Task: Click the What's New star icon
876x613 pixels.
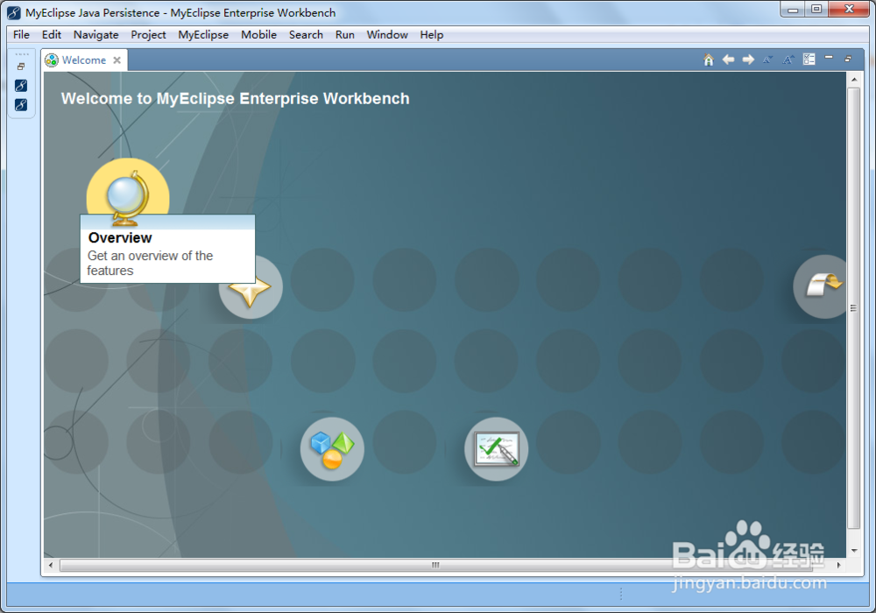Action: (251, 287)
